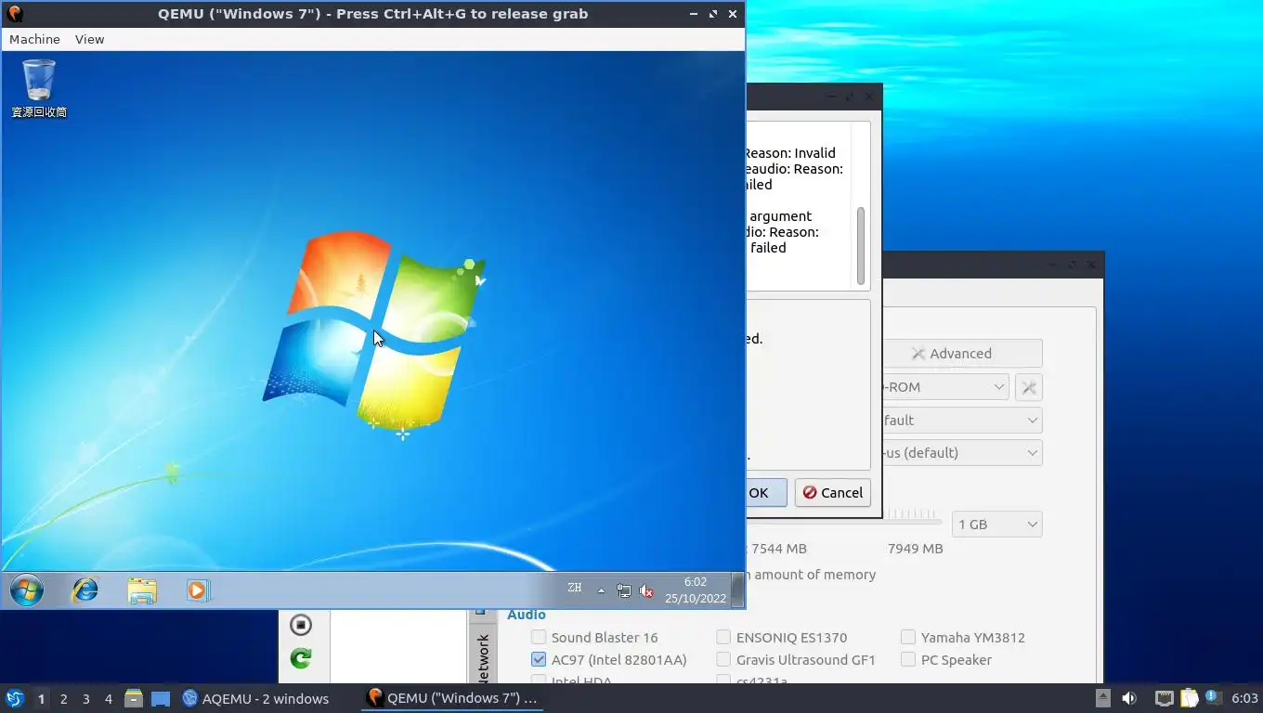This screenshot has height=713, width=1263.
Task: Open the dropdown ending in 'fault'
Action: pos(962,421)
